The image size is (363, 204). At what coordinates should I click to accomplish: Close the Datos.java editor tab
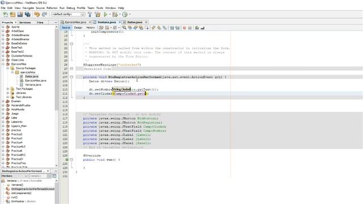pyautogui.click(x=146, y=22)
